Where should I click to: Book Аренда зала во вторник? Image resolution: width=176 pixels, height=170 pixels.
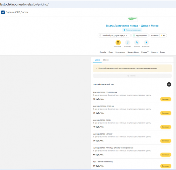pos(166,113)
